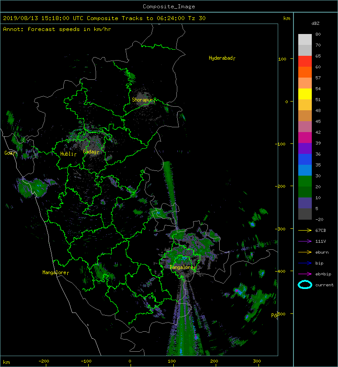This screenshot has height=367, width=338.
Task: Pick the 35 dBZ light blue swatch
Action: tap(305, 170)
